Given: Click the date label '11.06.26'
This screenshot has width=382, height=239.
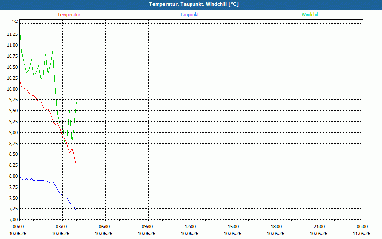Looking at the screenshot, I should [361, 234].
